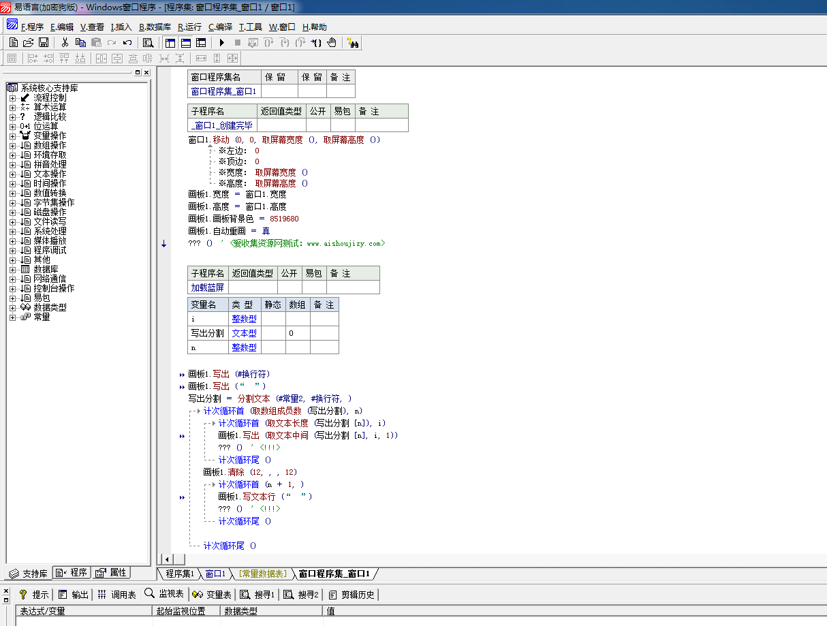The image size is (827, 626).
Task: Expand the 常量 tree node
Action: [12, 317]
